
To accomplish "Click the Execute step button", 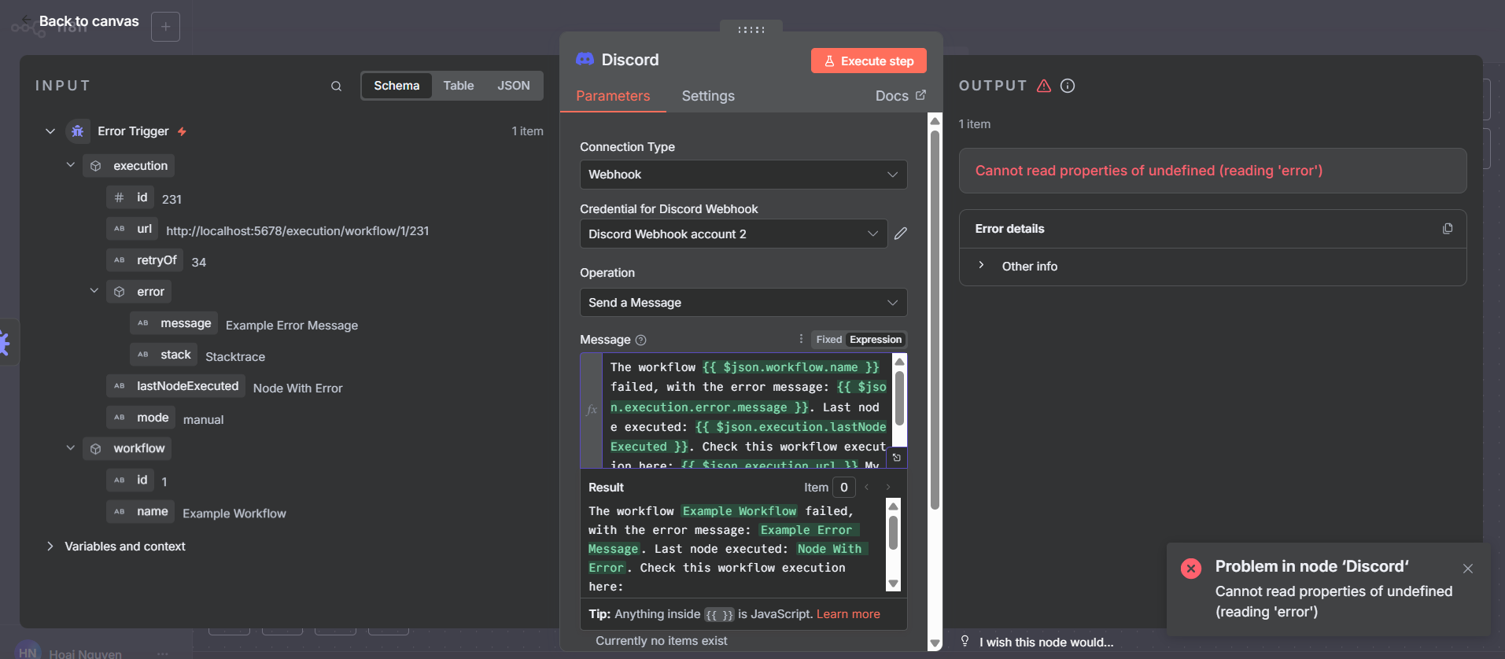I will pyautogui.click(x=869, y=61).
